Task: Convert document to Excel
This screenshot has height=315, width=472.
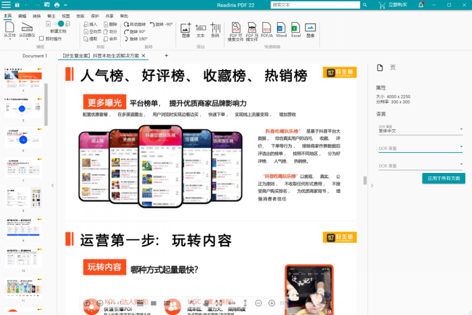Action: click(296, 30)
